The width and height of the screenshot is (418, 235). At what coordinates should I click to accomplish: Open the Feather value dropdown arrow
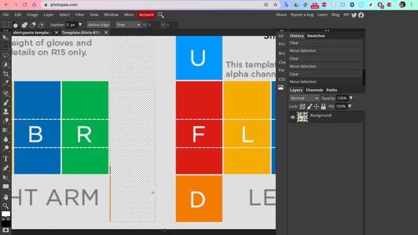[x=80, y=25]
